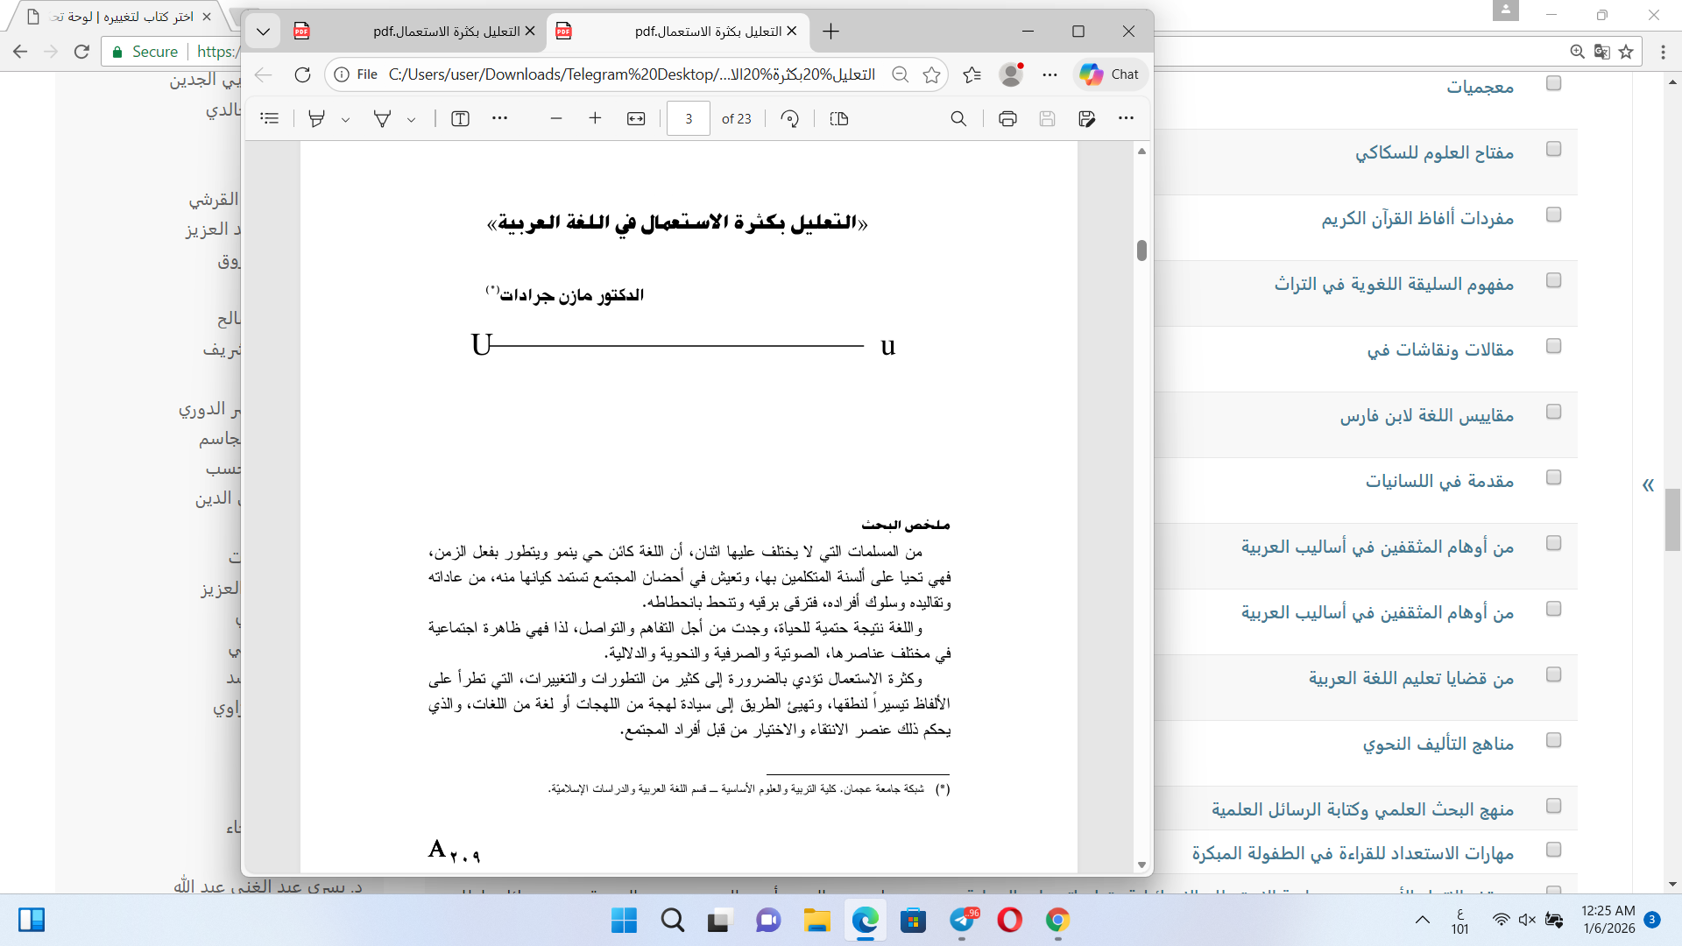Open the PDF table of contents icon

click(270, 118)
